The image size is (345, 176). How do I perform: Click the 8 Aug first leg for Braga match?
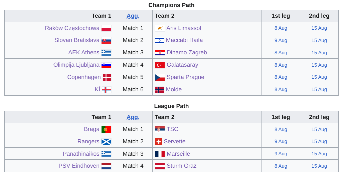click(x=281, y=129)
